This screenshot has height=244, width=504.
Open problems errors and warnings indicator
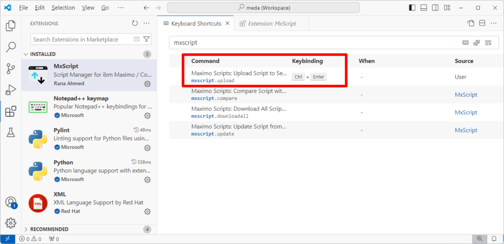(x=30, y=239)
